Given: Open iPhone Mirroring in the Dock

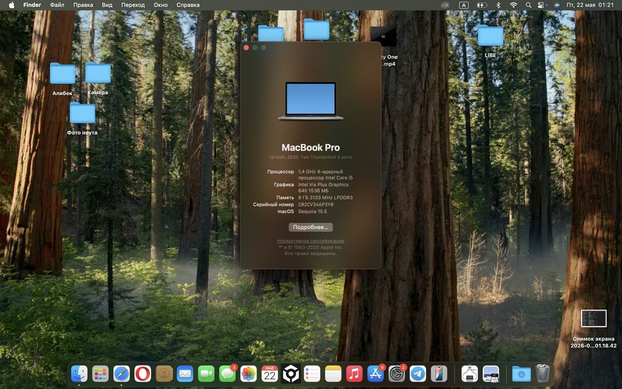Looking at the screenshot, I should click(439, 373).
